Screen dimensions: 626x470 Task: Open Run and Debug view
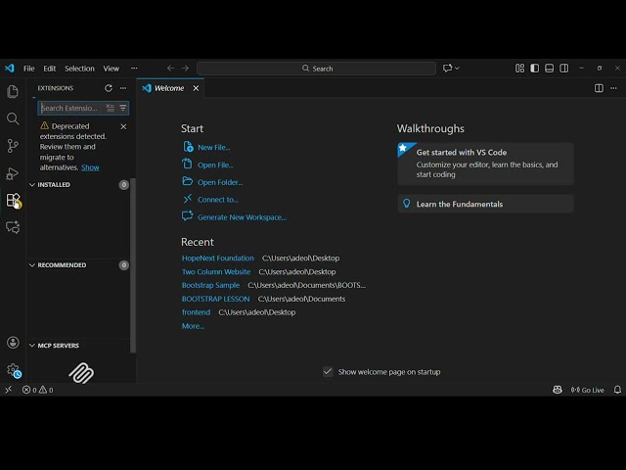pyautogui.click(x=13, y=173)
